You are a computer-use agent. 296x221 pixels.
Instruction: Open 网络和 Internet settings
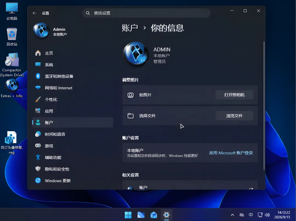[73, 88]
